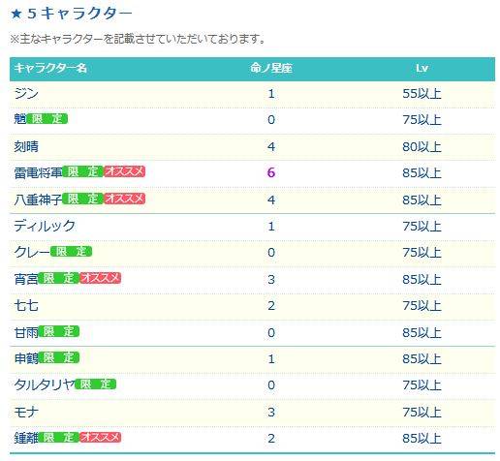
Task: Click the 限定 badge beside 鍾離
Action: (x=59, y=437)
